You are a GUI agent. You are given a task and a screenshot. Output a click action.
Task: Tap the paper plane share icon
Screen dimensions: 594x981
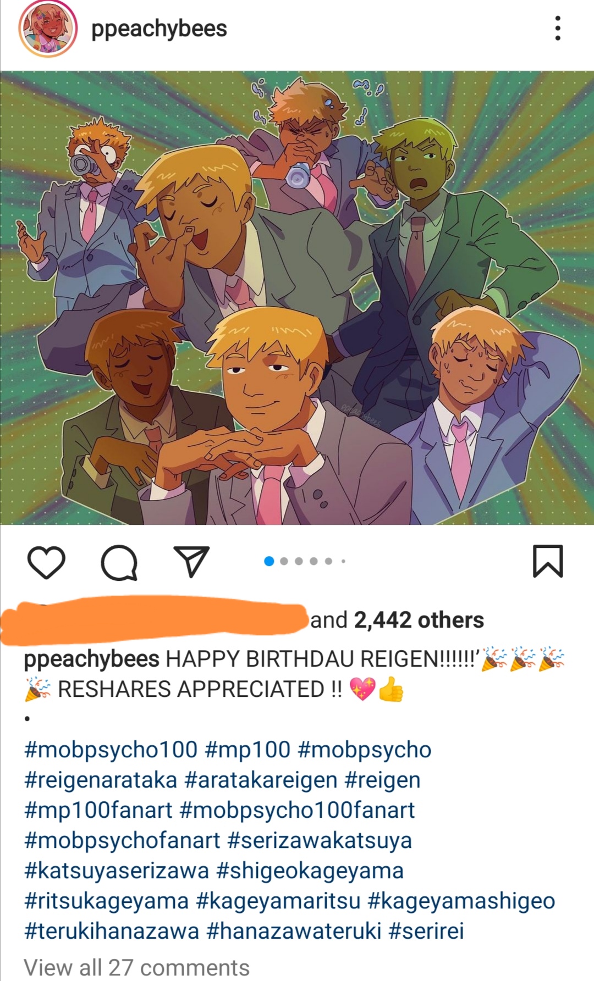(191, 561)
